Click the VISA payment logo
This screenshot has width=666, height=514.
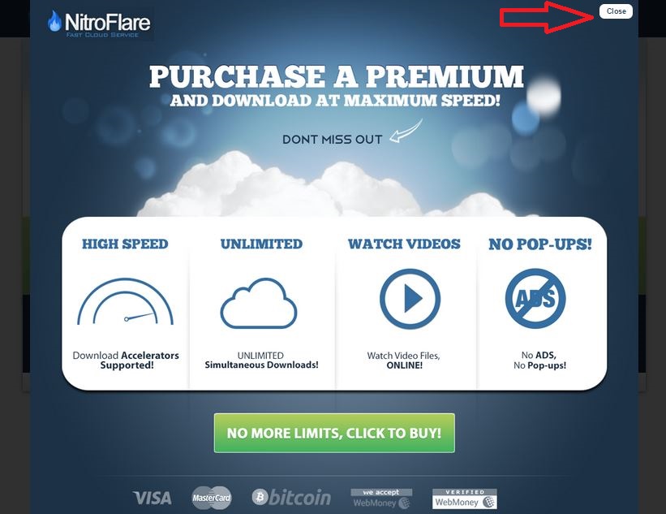pos(152,498)
